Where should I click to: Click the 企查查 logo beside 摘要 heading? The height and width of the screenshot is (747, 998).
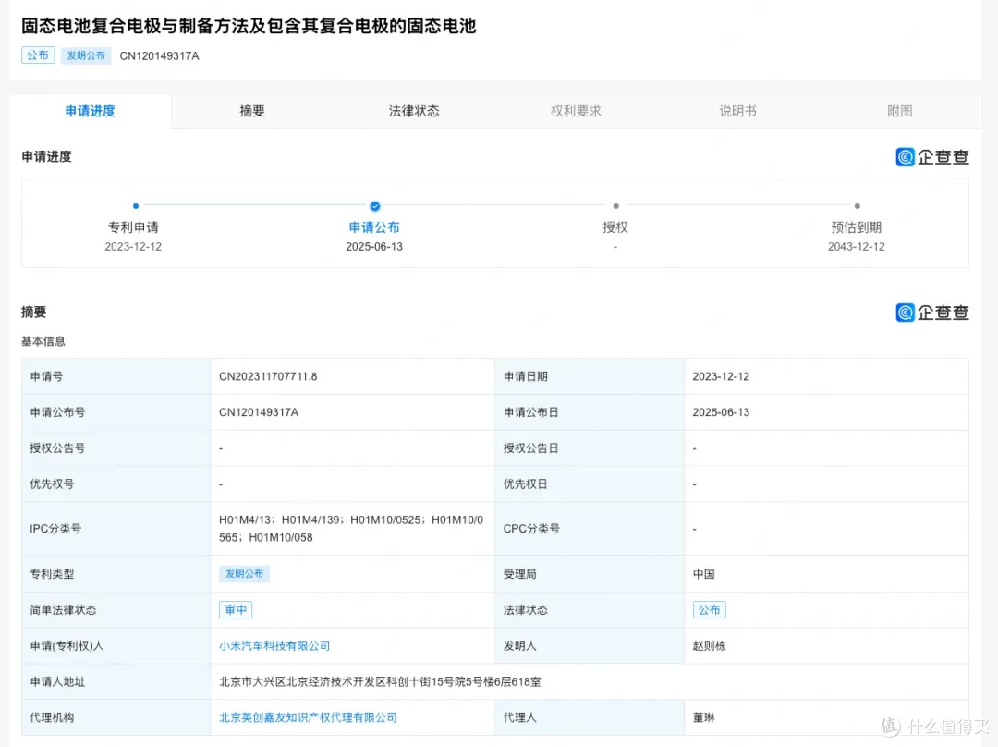(931, 312)
